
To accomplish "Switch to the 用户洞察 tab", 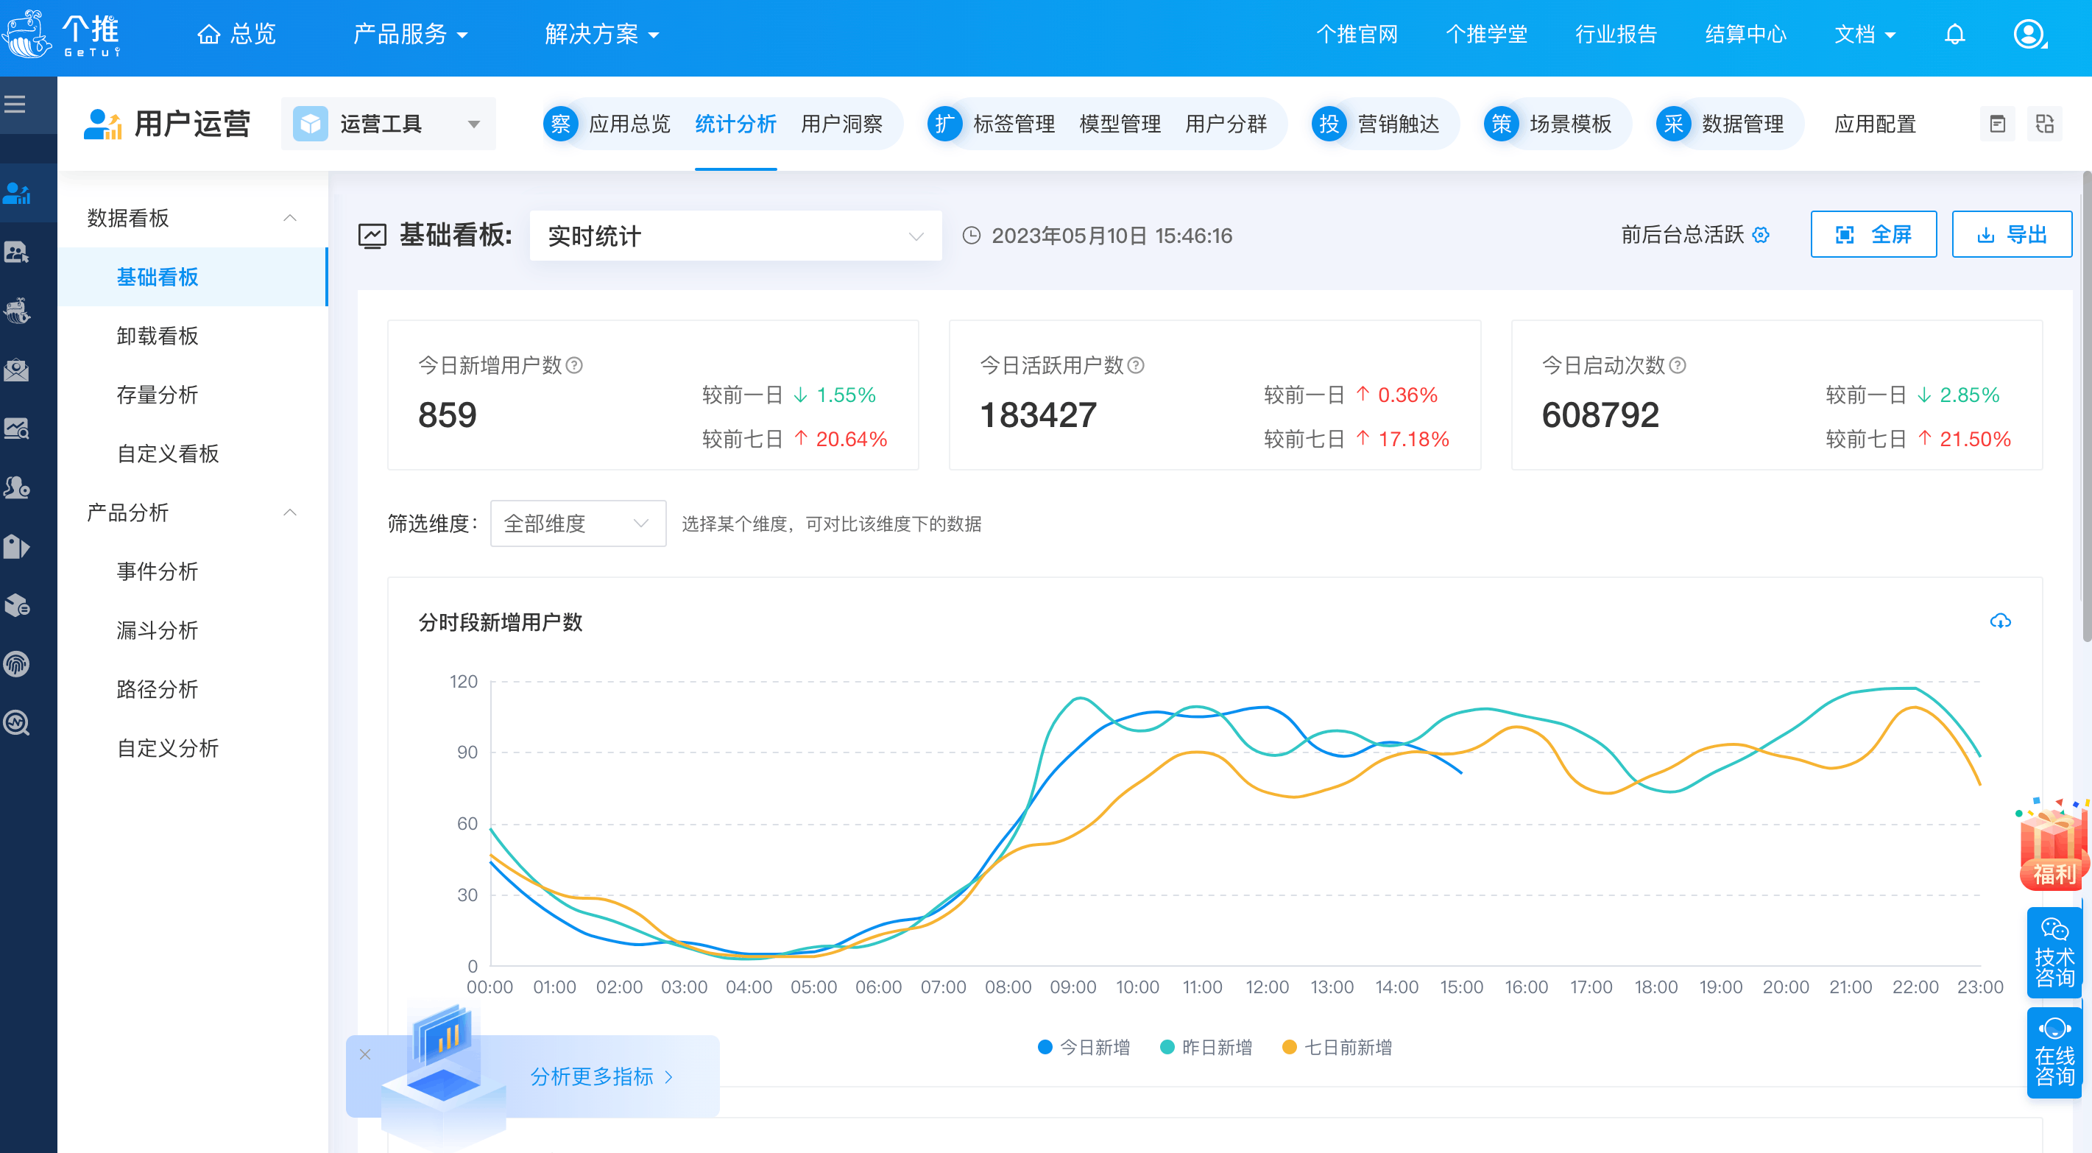I will pyautogui.click(x=842, y=124).
